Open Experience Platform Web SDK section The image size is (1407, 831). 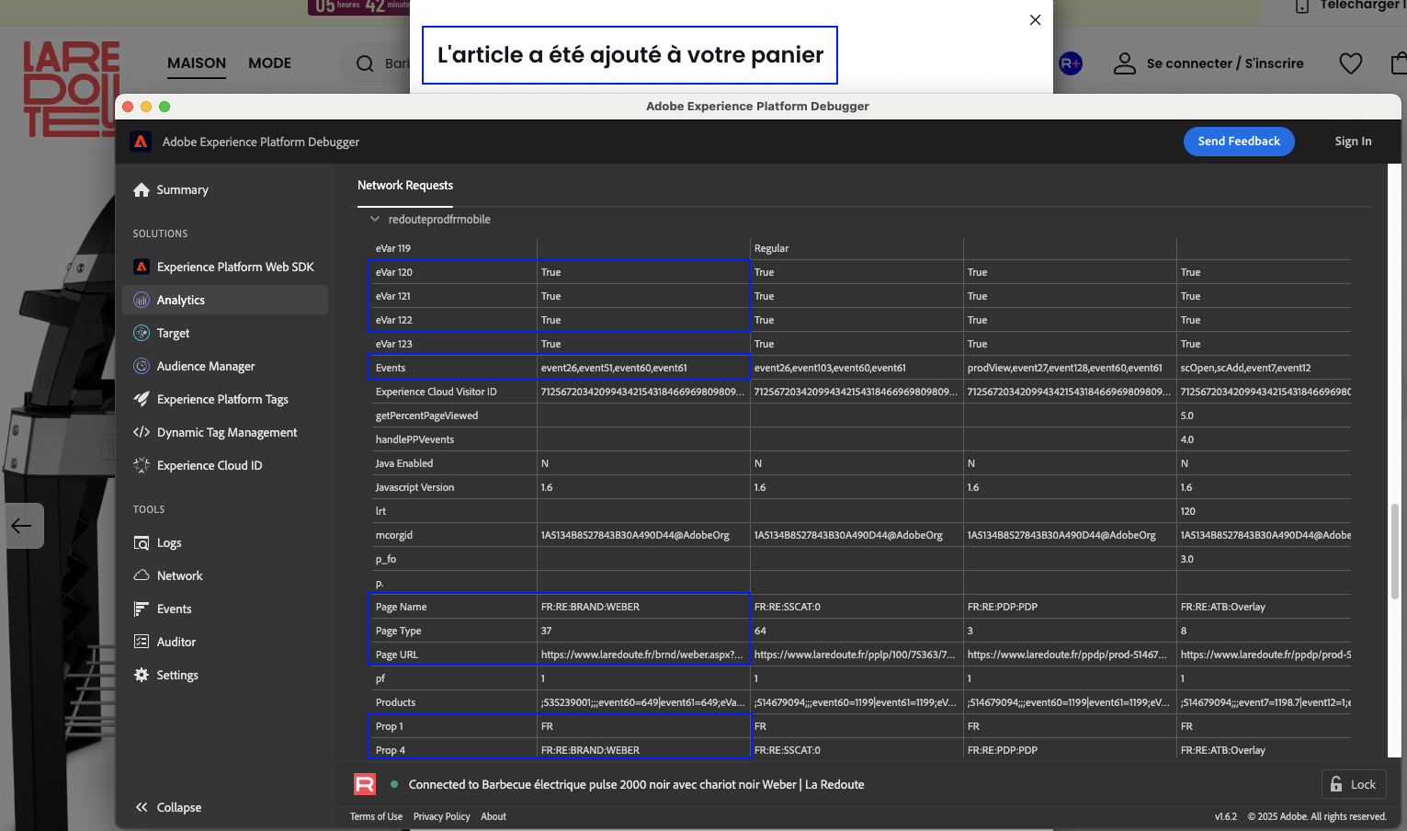click(x=235, y=268)
